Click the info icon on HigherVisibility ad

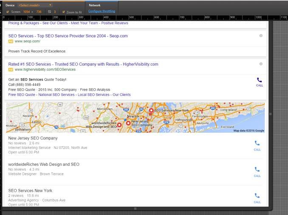tap(261, 64)
